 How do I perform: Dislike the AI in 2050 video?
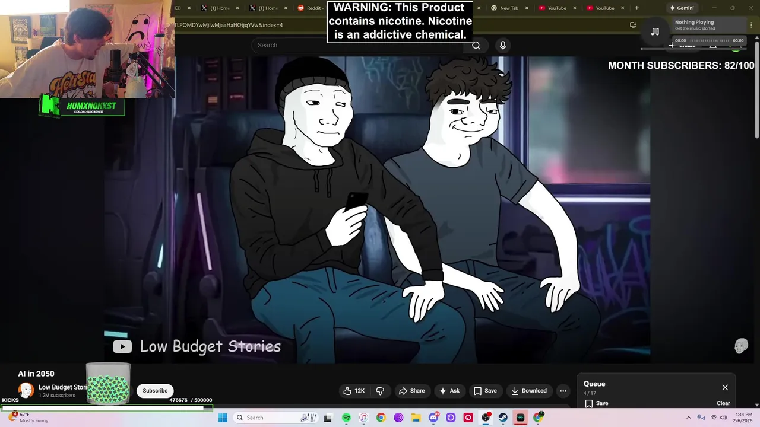point(381,391)
